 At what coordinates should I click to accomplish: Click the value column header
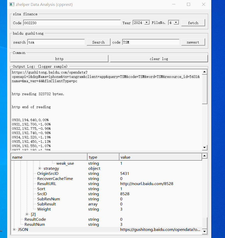click(160, 157)
